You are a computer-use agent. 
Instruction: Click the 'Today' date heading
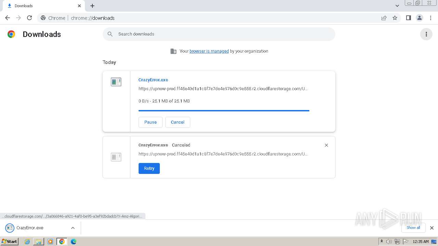109,62
